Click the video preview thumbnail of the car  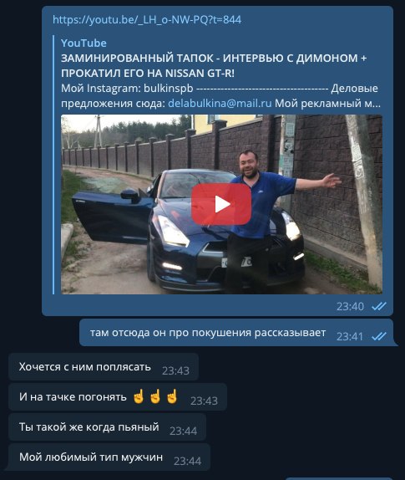coord(221,205)
